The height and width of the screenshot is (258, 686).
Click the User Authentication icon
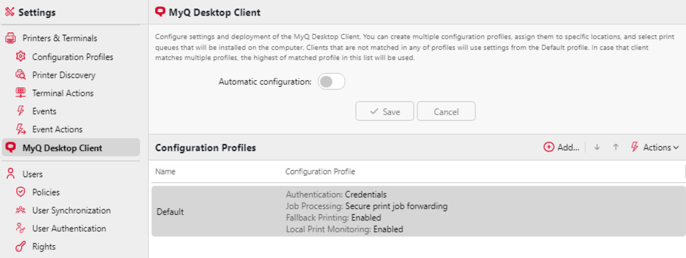point(21,228)
